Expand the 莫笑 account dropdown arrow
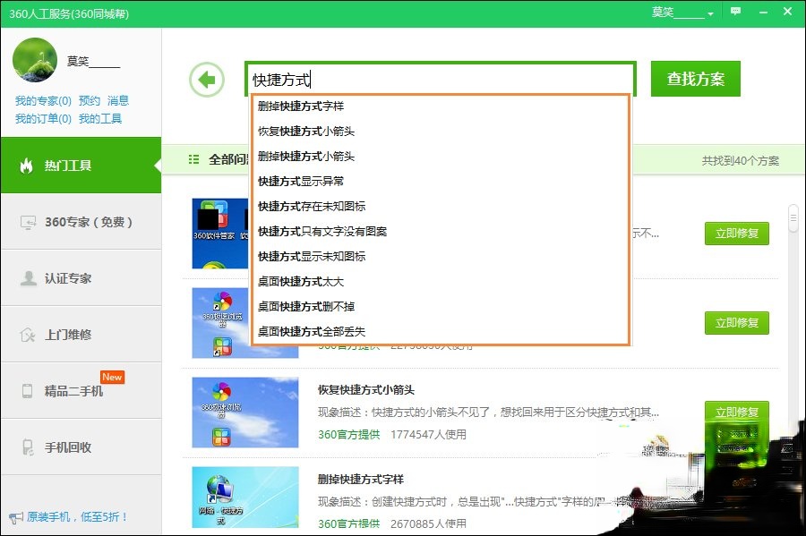 tap(710, 14)
